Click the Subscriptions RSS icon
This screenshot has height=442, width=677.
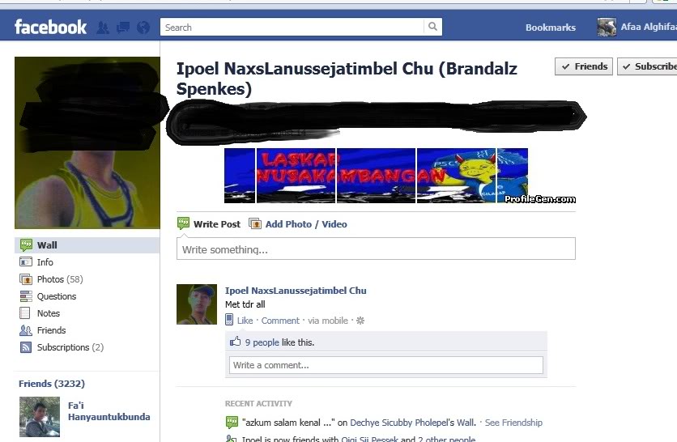tap(26, 347)
